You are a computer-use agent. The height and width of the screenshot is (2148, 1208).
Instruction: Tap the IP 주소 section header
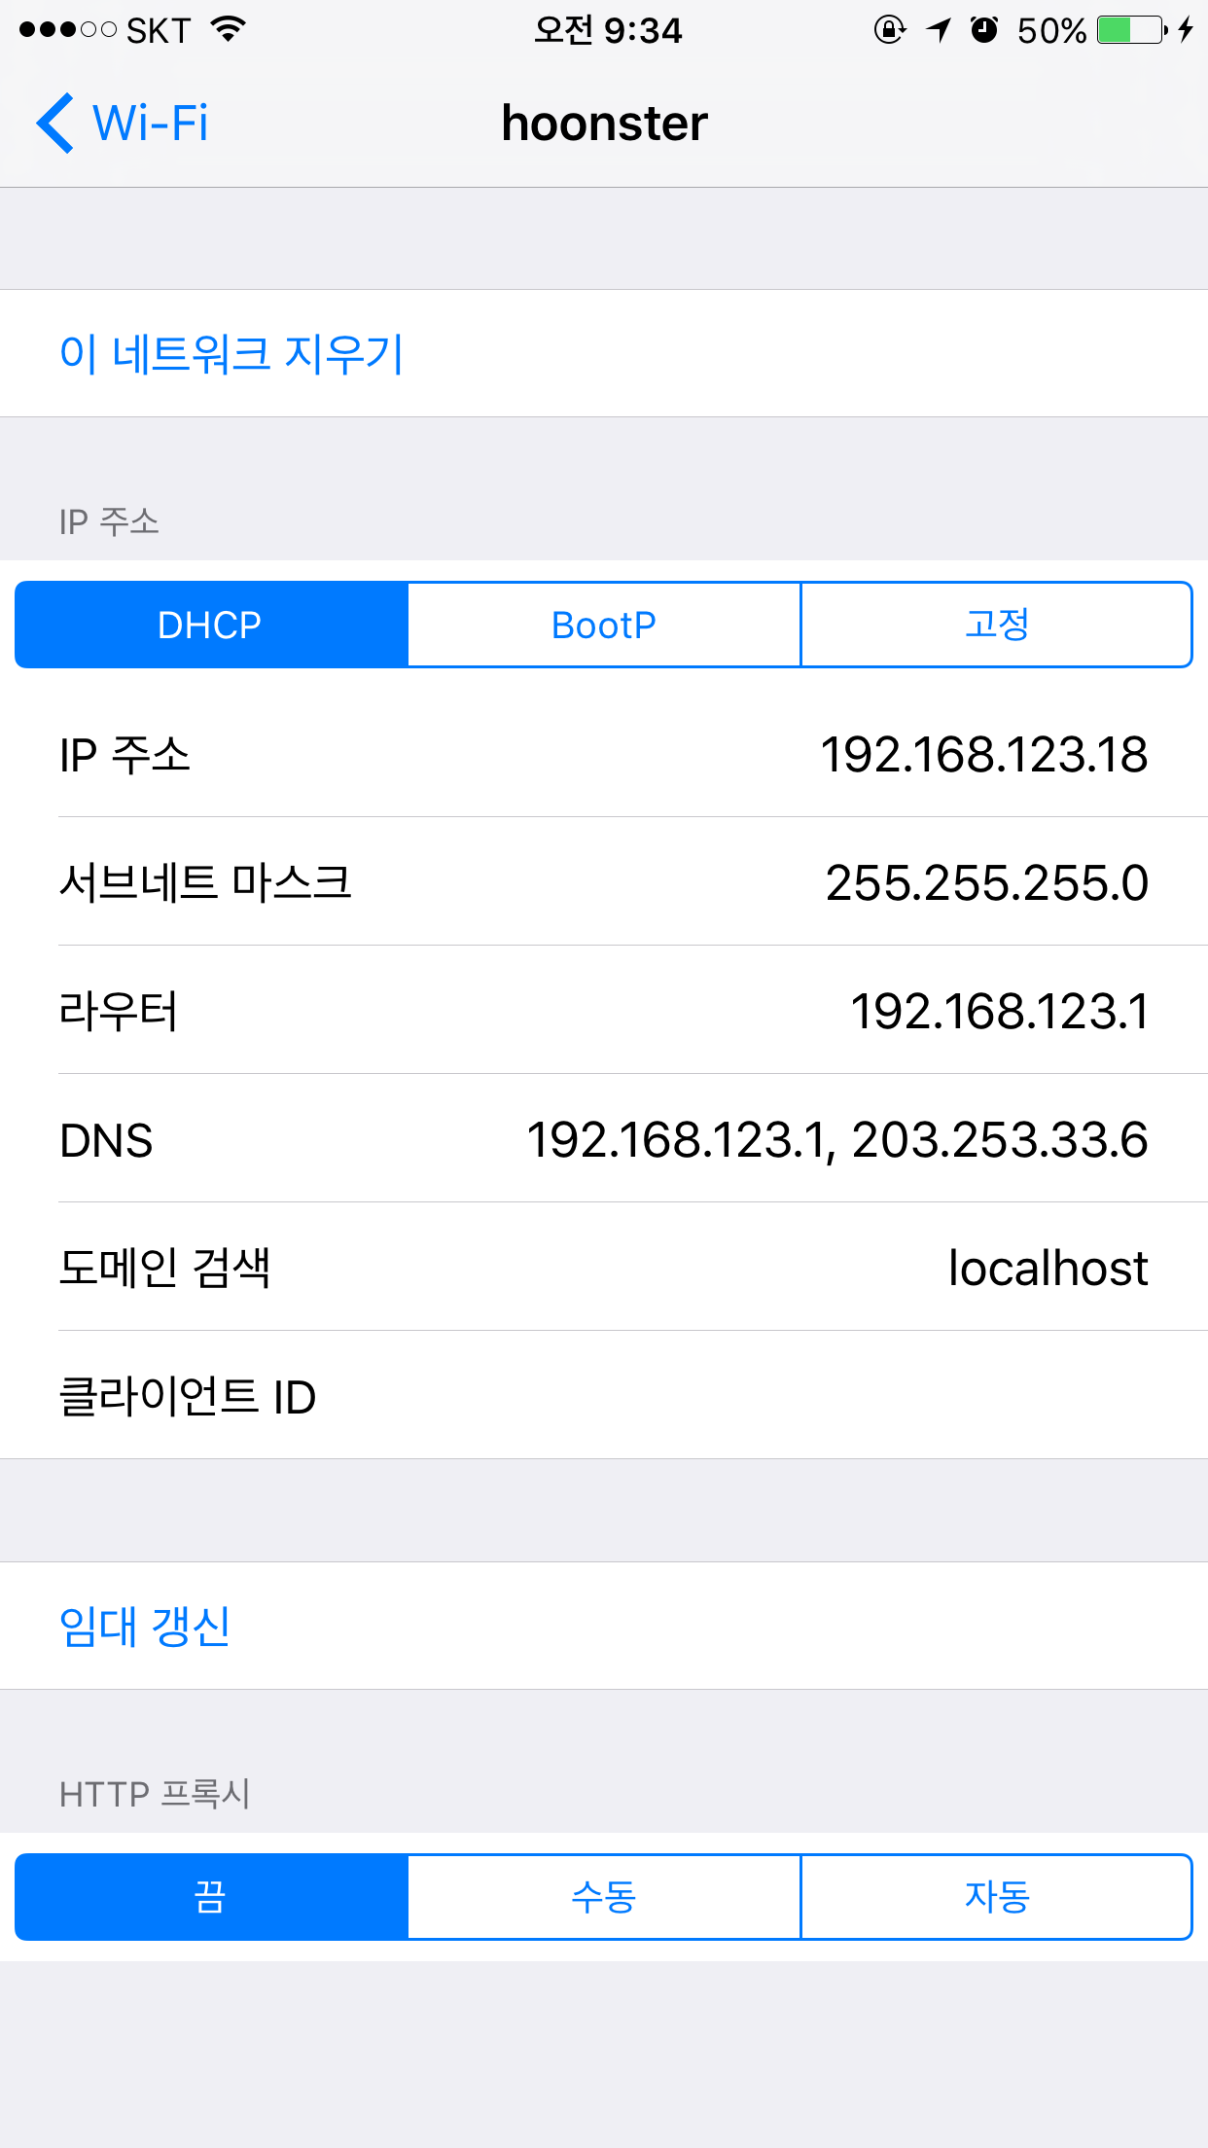click(109, 521)
